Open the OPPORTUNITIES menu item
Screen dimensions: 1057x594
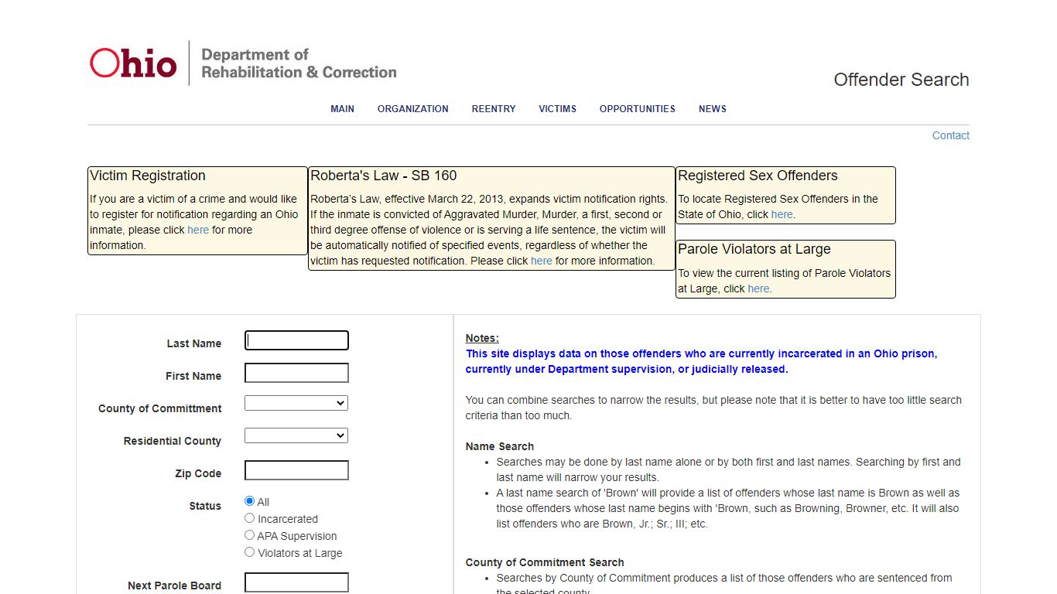(x=637, y=109)
